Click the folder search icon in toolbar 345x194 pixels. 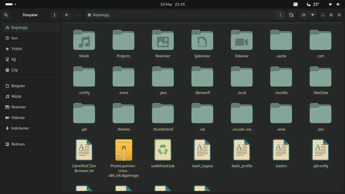291,15
